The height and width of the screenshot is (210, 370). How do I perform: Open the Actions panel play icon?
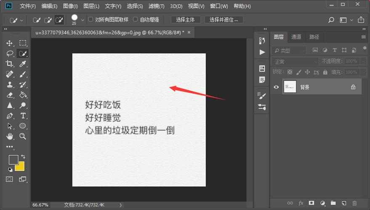click(x=262, y=52)
